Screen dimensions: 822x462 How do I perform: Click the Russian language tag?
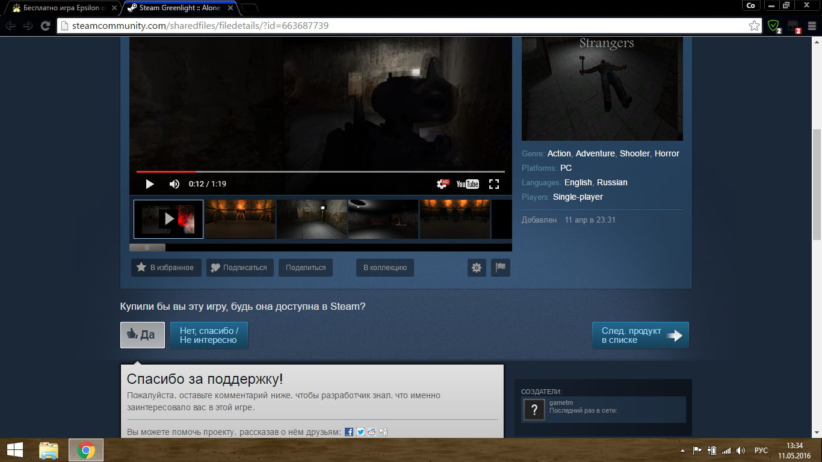(612, 182)
